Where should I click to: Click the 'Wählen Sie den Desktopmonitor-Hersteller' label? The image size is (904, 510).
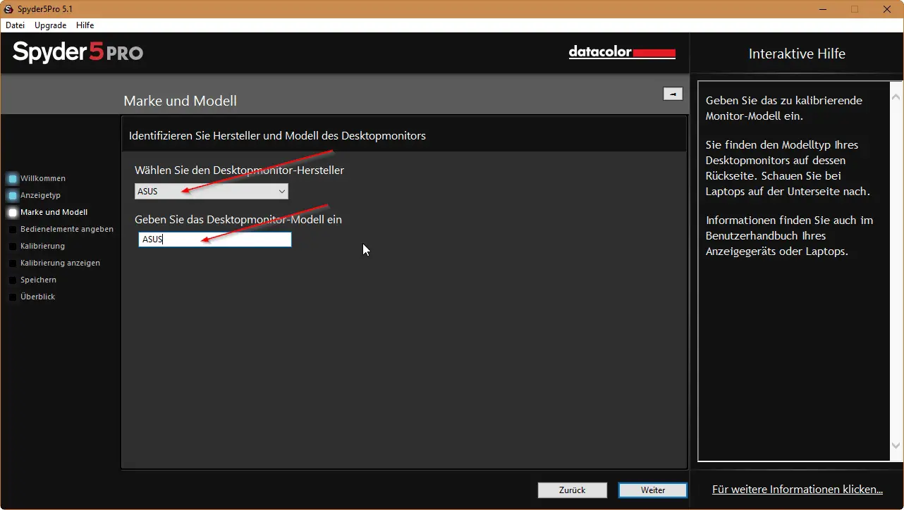click(239, 170)
